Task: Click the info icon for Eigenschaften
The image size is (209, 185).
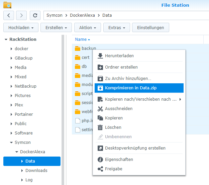Action: tap(100, 160)
